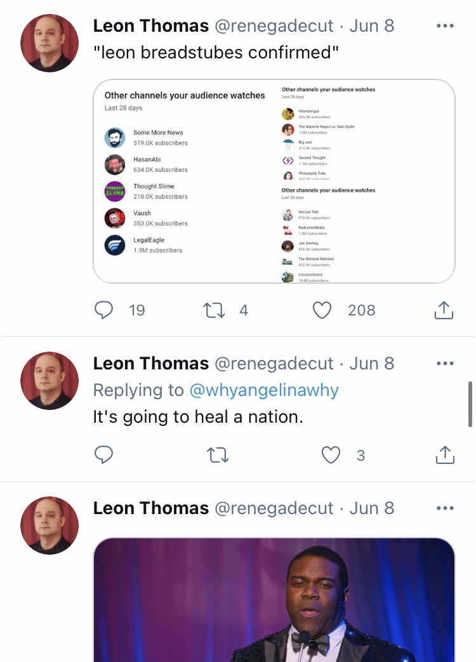Like the heal a nation tweet
Image resolution: width=476 pixels, height=662 pixels.
point(331,455)
